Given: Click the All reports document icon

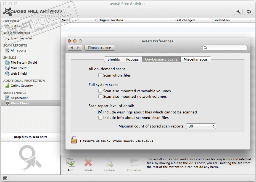Looking at the screenshot, I should [x=7, y=50].
